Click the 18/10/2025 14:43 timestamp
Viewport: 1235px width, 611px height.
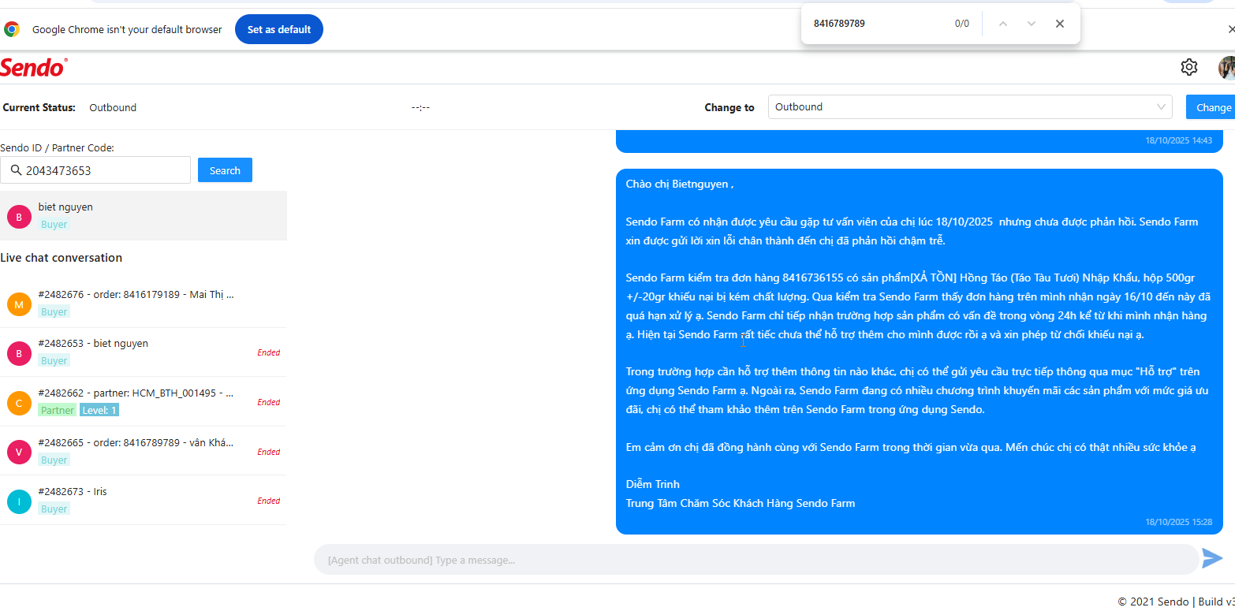point(1178,140)
